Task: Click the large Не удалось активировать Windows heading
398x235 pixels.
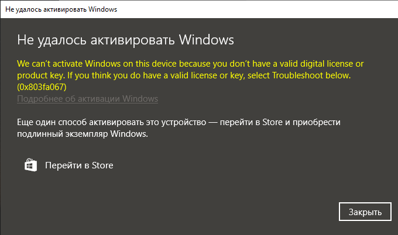Action: 125,40
